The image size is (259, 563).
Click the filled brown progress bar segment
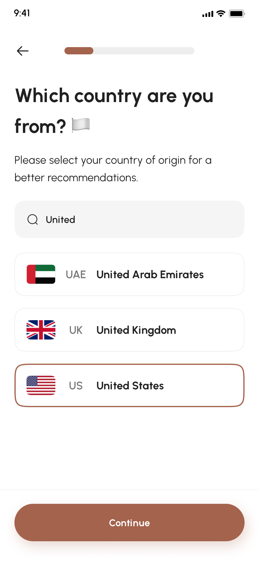(79, 51)
